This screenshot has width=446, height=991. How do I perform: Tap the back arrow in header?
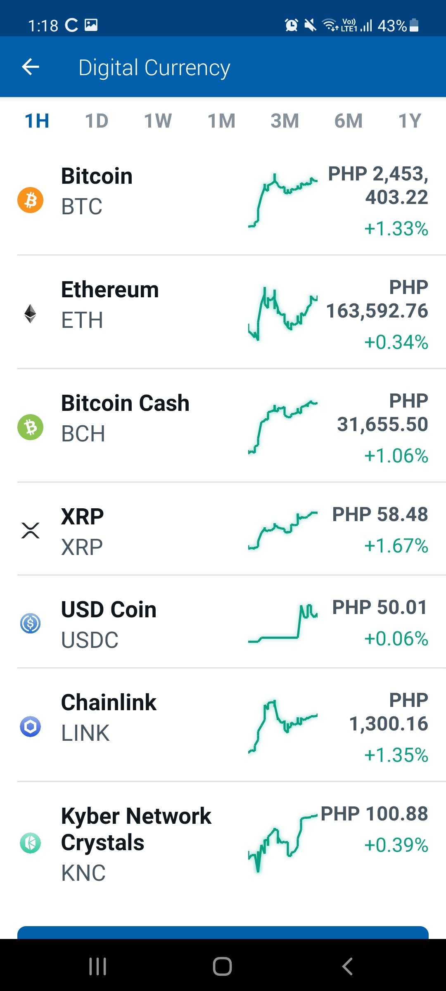tap(31, 67)
